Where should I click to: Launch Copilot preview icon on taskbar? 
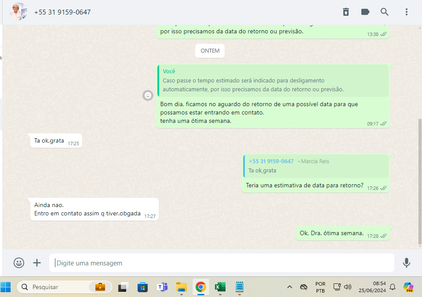click(408, 287)
